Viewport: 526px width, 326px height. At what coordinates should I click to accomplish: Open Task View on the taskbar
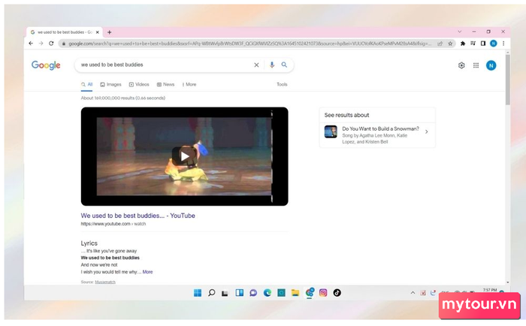tap(225, 293)
